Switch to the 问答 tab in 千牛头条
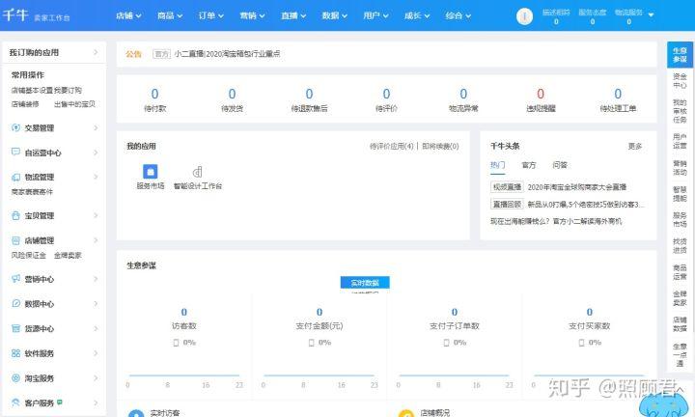 560,165
